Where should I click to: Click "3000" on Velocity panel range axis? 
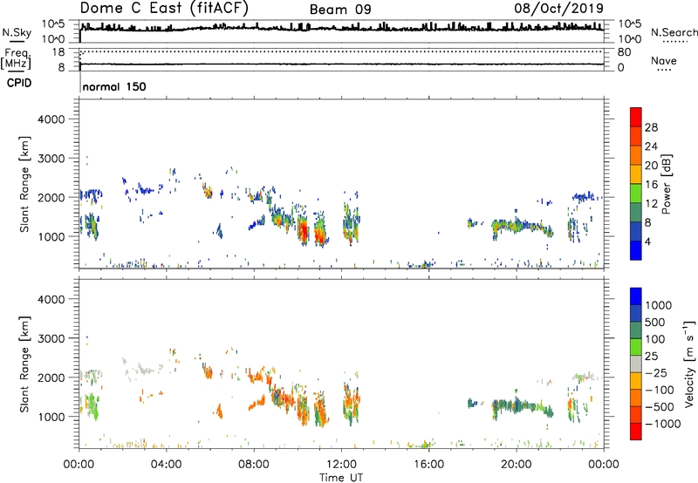51,338
